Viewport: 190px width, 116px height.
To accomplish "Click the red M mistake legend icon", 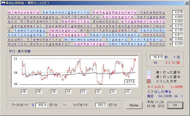I will [x=149, y=81].
